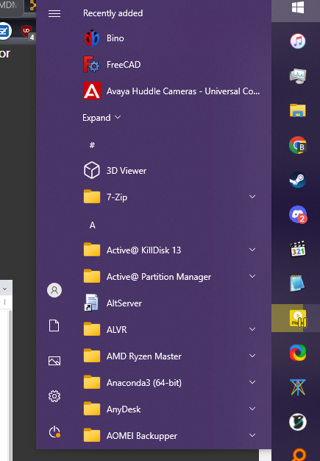Open Settings from the Start sidebar
This screenshot has width=320, height=461.
(54, 396)
